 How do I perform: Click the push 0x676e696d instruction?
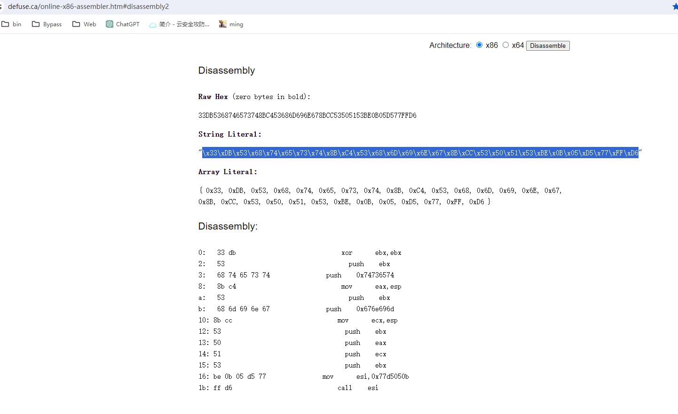(x=360, y=309)
